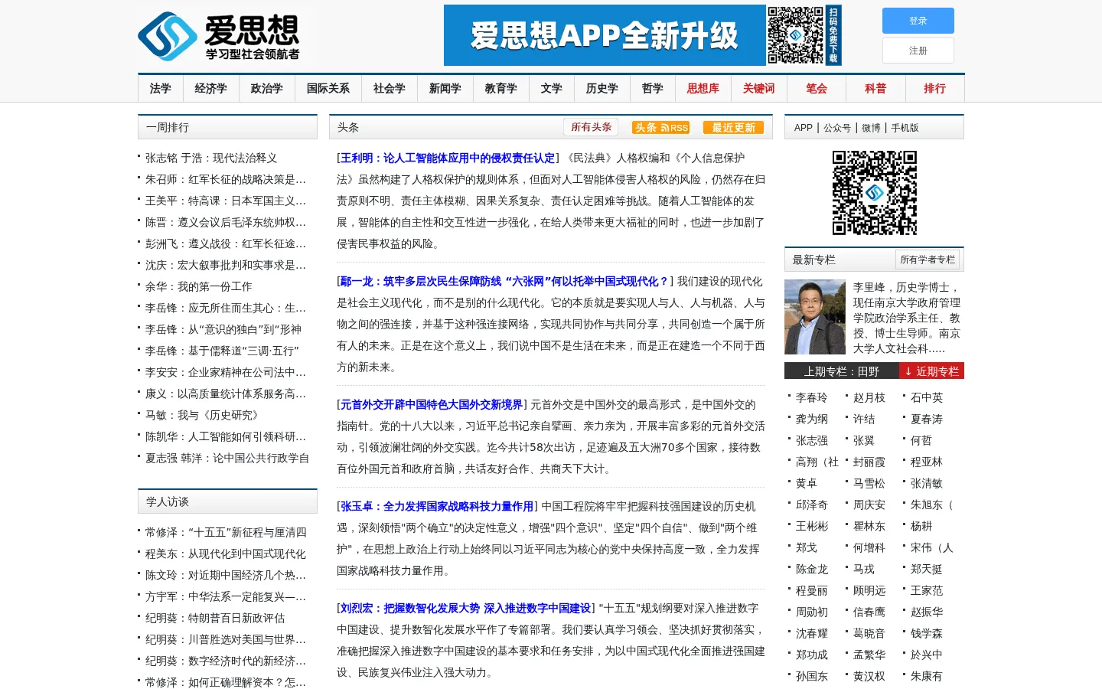1102x689 pixels.
Task: Open the headline 王利明：论人工智能体应用中的侵权责任认定
Action: click(x=448, y=158)
